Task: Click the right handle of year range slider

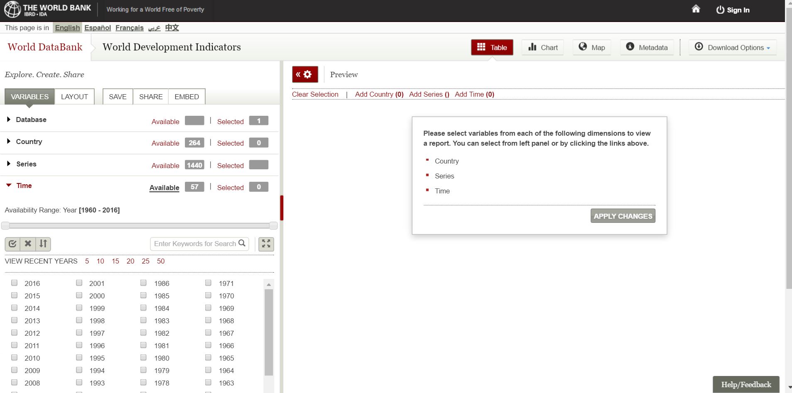Action: [273, 225]
